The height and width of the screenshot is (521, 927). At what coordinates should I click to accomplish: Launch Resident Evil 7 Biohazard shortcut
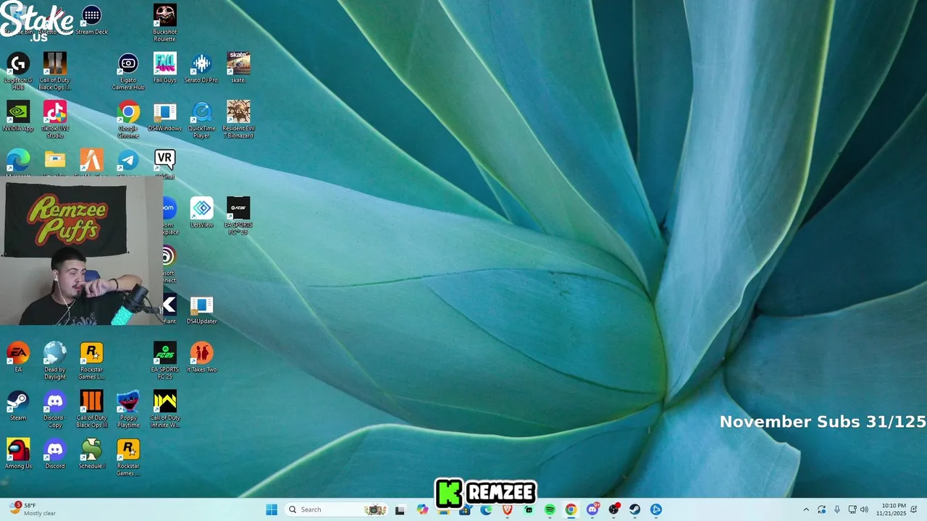[x=238, y=120]
